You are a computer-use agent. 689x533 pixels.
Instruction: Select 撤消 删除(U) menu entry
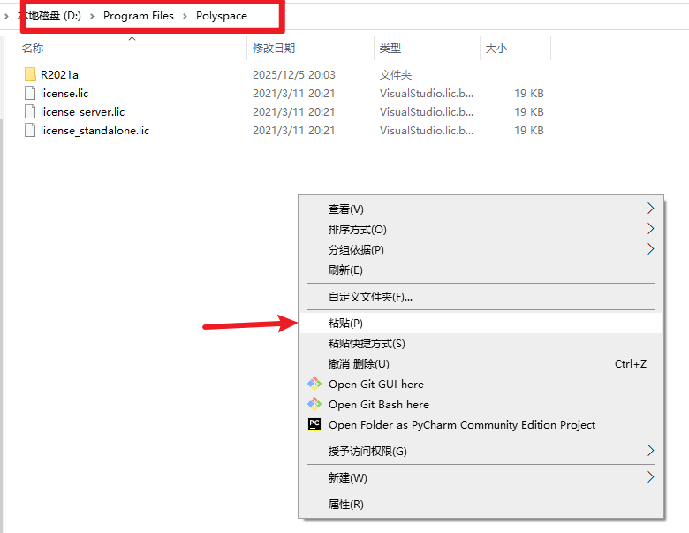click(x=481, y=363)
